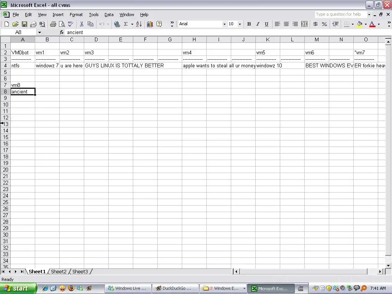Switch to the Sheet2 tab
The width and height of the screenshot is (392, 294).
(59, 271)
